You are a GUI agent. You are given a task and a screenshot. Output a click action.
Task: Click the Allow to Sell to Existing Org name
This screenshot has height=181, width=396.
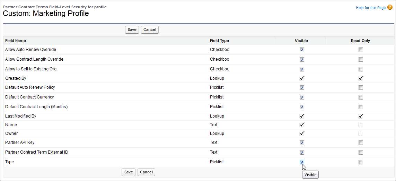click(31, 69)
